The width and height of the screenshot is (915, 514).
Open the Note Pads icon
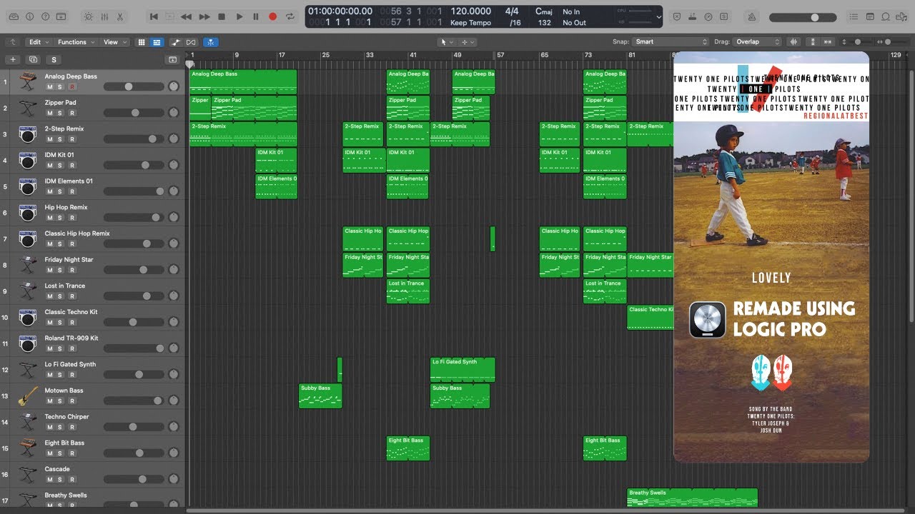tap(870, 16)
